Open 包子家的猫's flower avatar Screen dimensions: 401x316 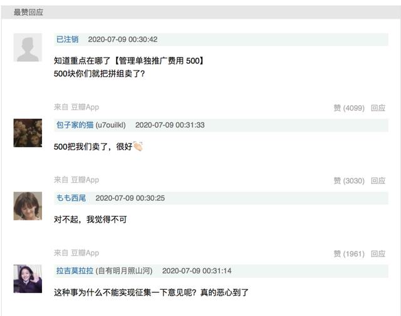28,133
